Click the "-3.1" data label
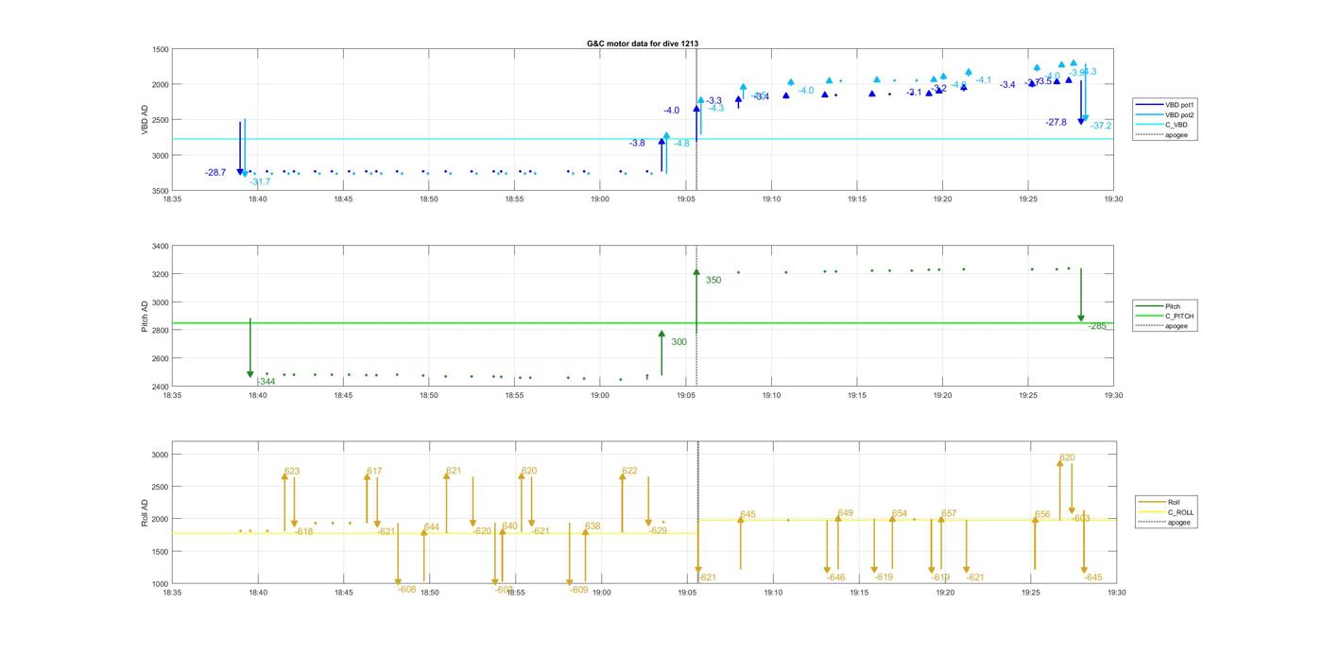 tap(914, 93)
